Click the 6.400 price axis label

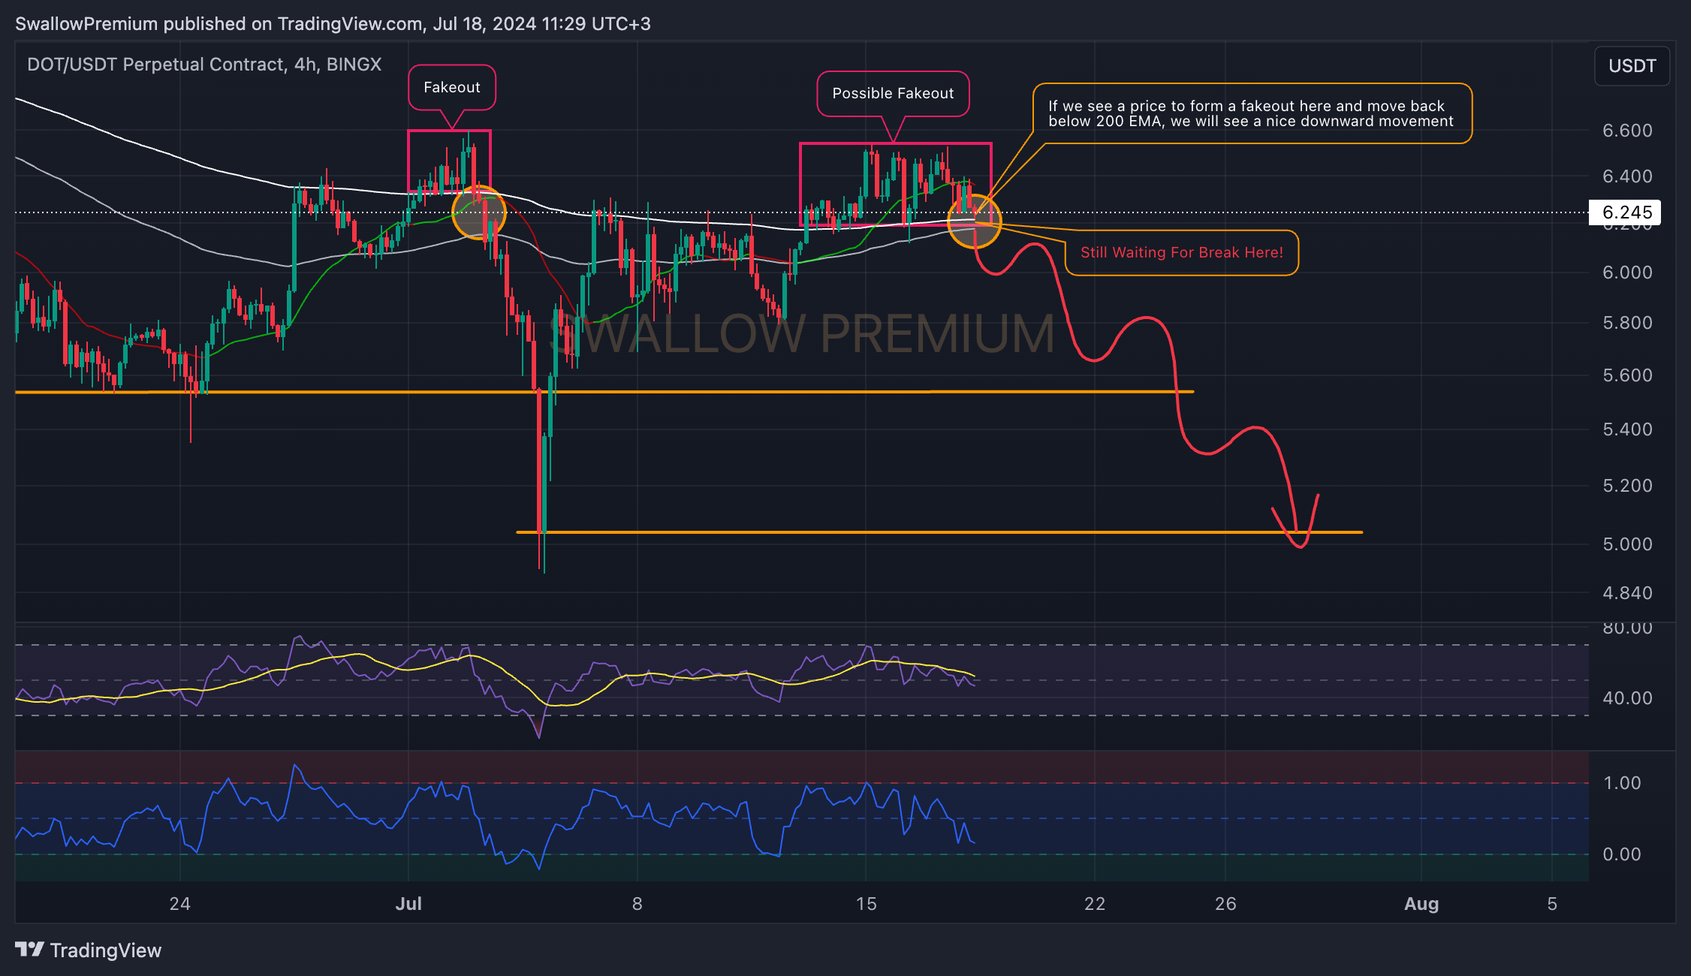click(1627, 176)
